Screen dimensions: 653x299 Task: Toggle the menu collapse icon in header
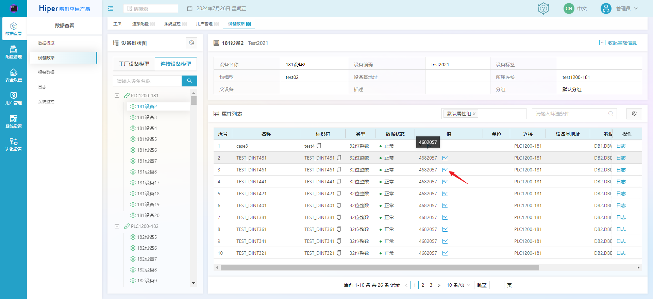pos(111,9)
